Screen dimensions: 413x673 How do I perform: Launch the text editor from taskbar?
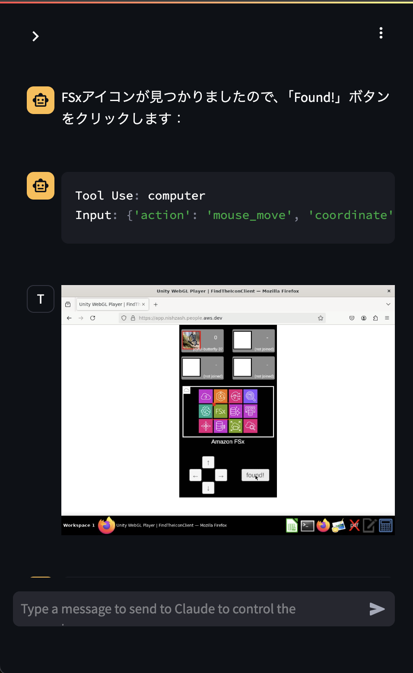click(370, 526)
